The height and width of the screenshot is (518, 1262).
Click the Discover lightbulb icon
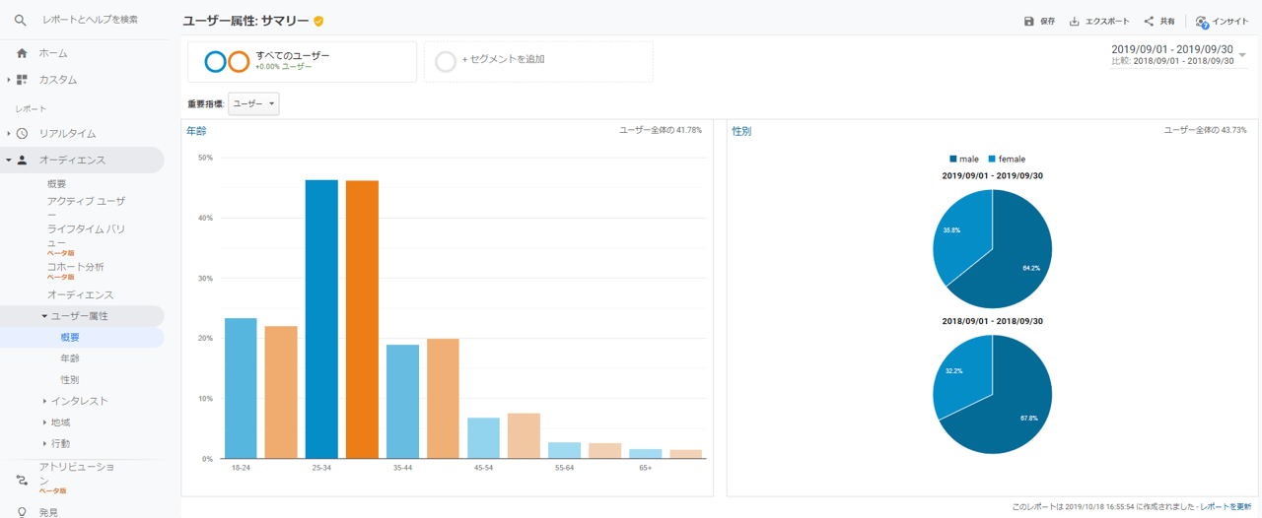point(22,512)
